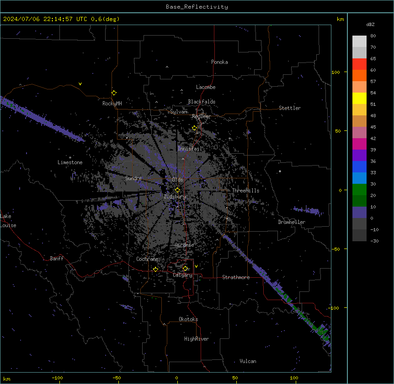Click the magenta 42 dBZ legend swatch
The image size is (394, 384).
coord(359,144)
